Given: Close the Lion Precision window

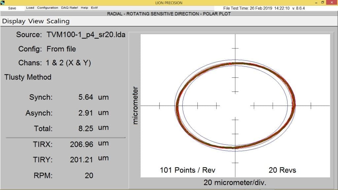Looking at the screenshot, I should (x=333, y=3).
